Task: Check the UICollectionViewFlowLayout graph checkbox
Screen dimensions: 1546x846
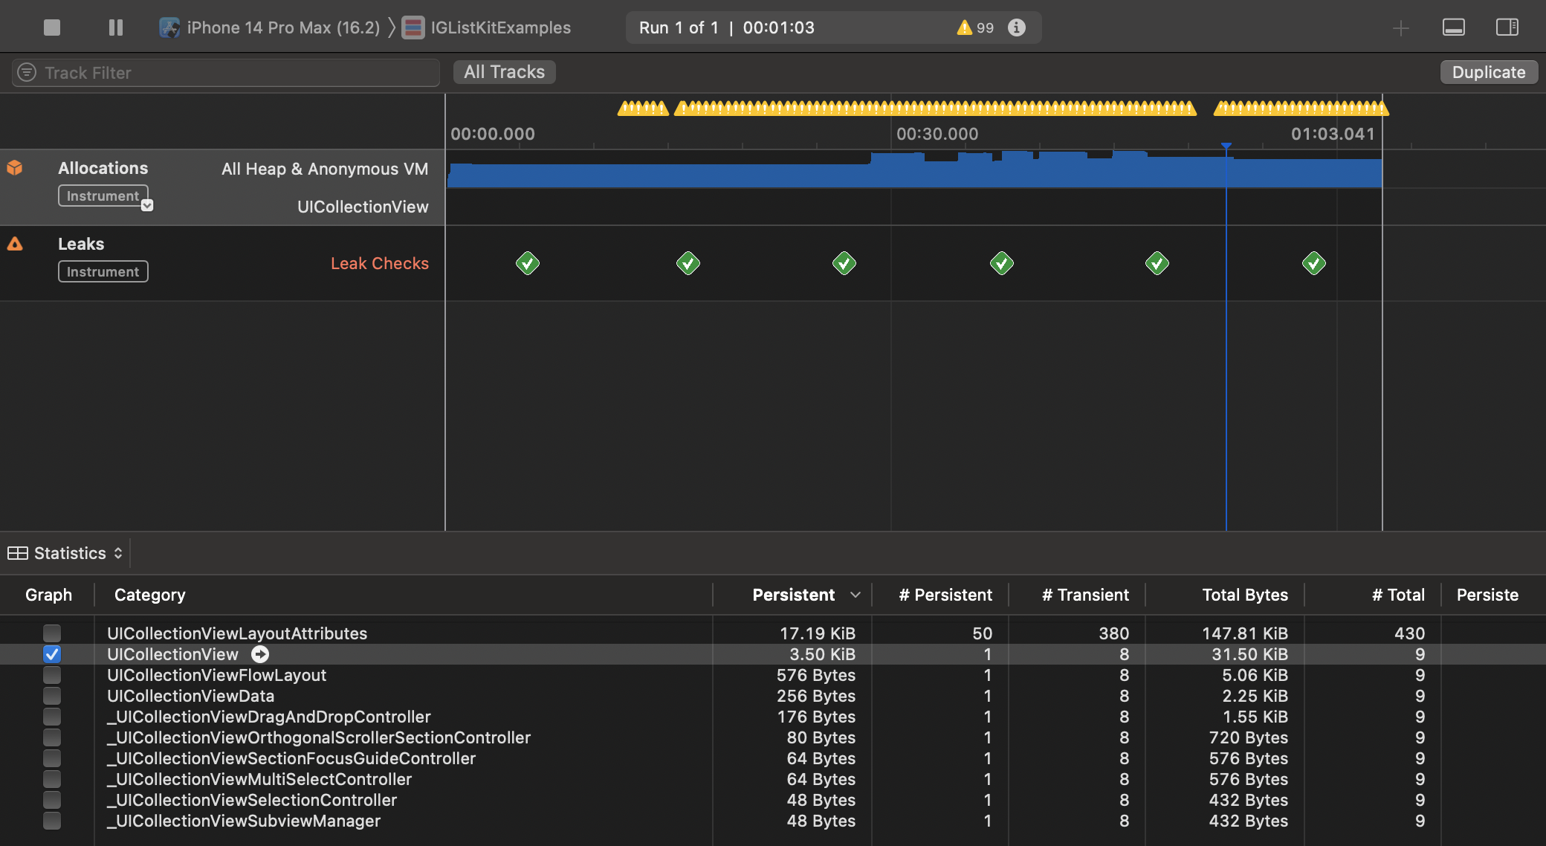Action: point(51,675)
